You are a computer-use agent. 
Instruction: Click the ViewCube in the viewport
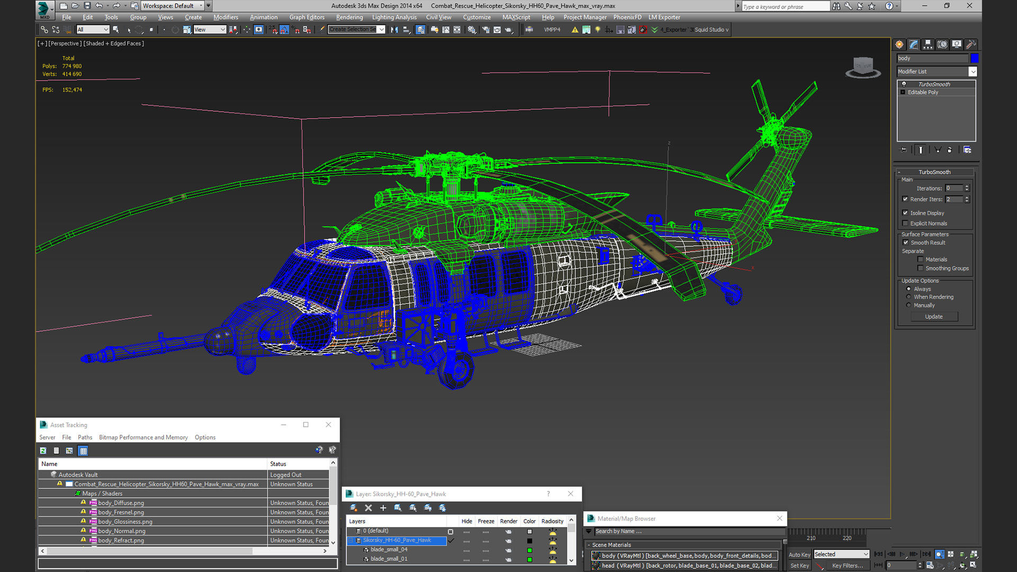(x=863, y=67)
